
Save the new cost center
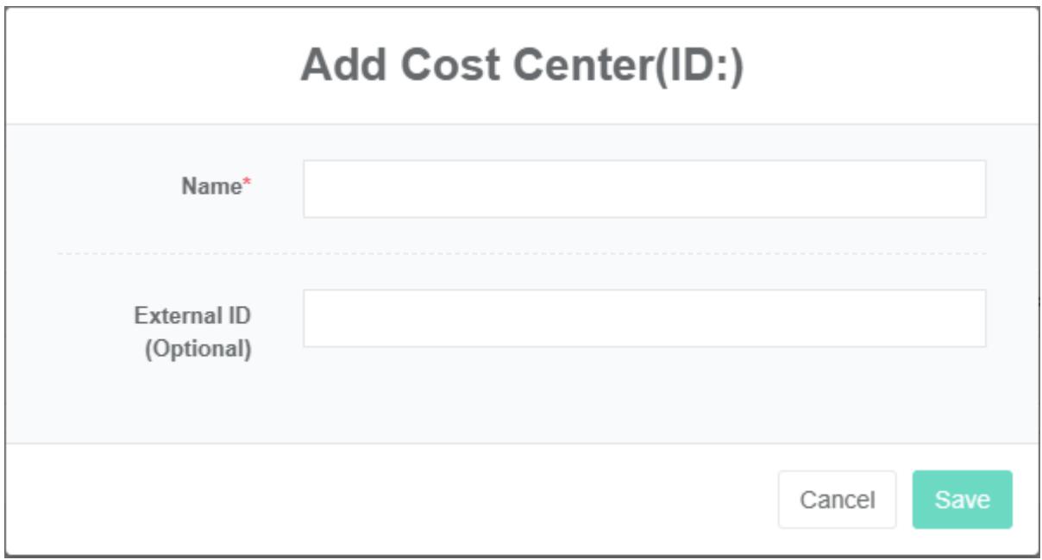pyautogui.click(x=962, y=500)
